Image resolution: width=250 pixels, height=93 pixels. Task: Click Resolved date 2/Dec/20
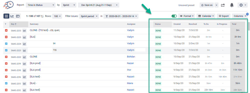(x=193, y=43)
